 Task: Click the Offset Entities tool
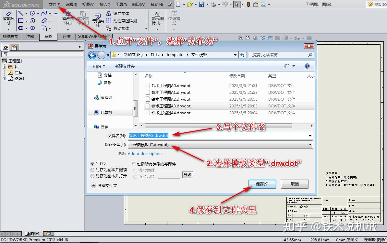tap(98, 20)
